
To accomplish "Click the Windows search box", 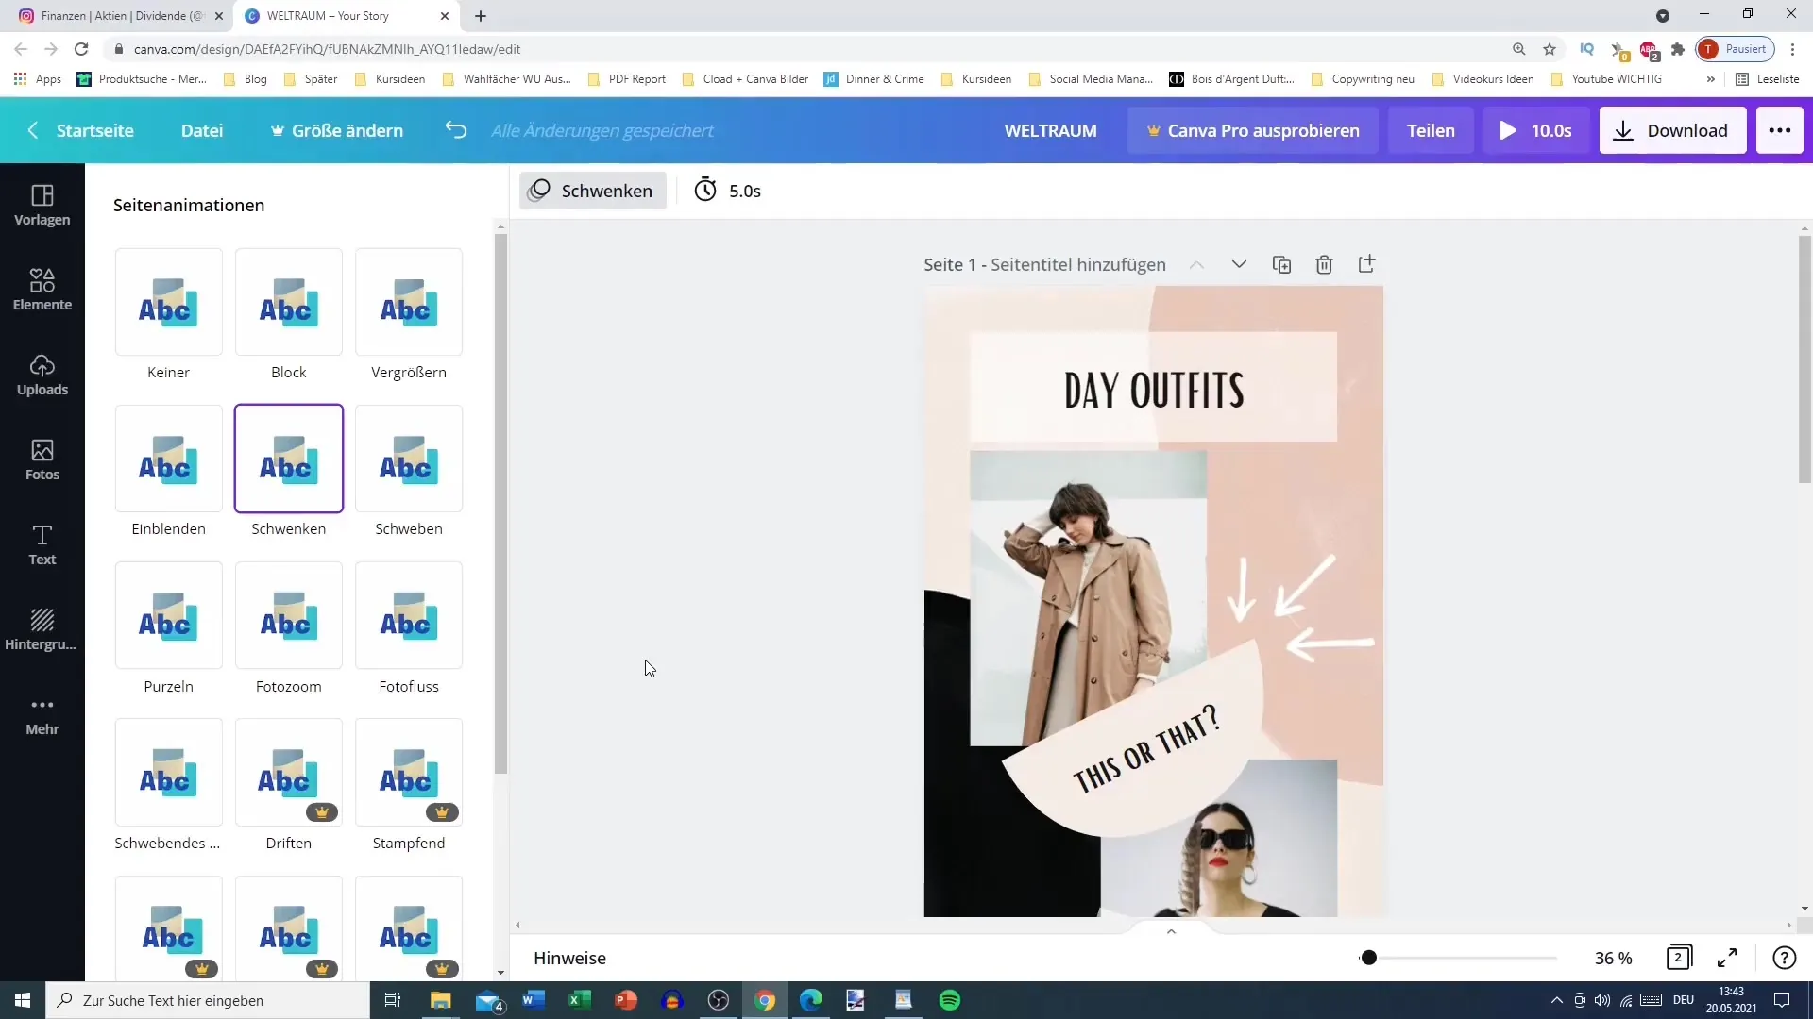I will click(208, 1000).
